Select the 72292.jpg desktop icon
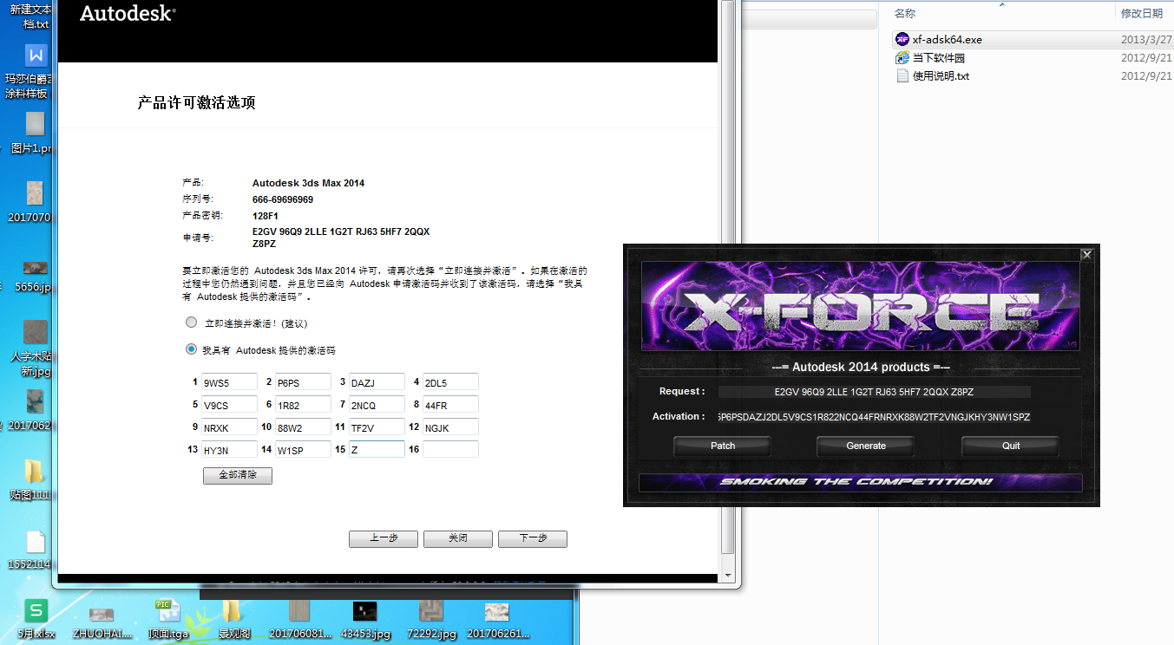Screen dimensions: 1174x645 (431, 610)
